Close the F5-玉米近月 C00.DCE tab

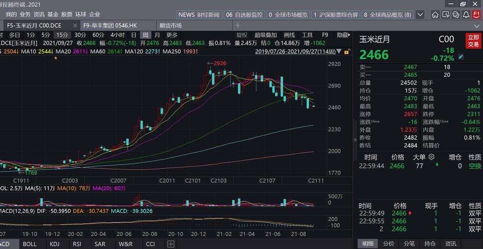point(74,24)
